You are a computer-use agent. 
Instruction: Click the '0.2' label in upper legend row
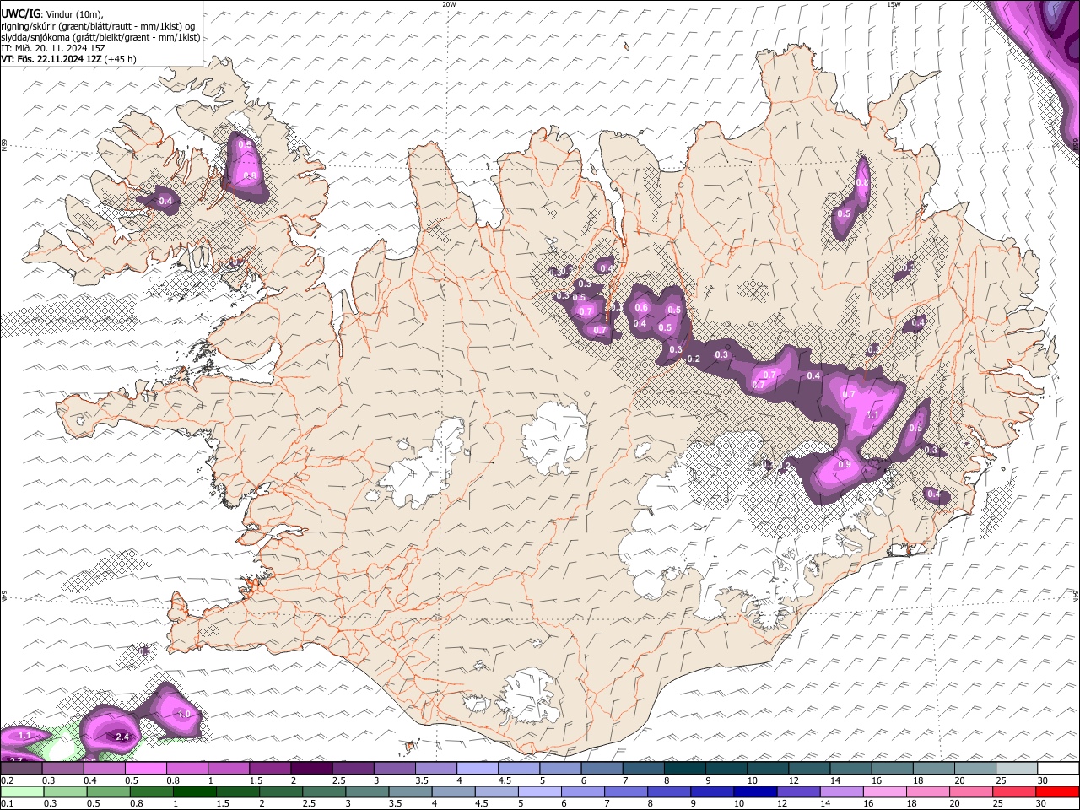(7, 780)
